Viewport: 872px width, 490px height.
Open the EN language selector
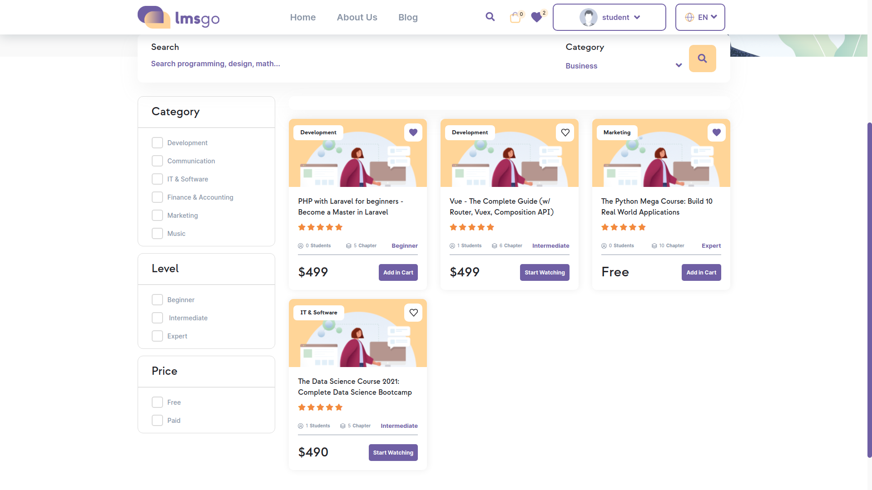pos(700,17)
